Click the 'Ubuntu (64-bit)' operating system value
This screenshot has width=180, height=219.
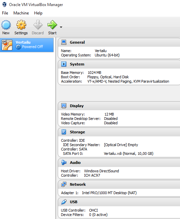point(107,55)
